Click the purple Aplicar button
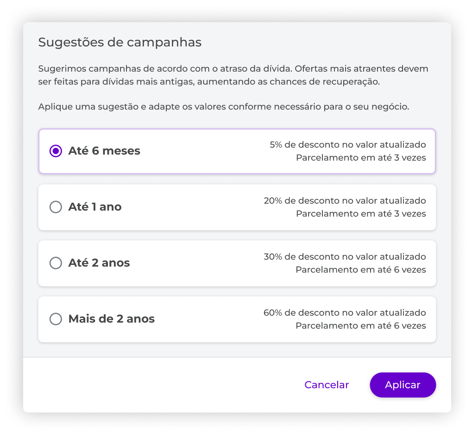Image resolution: width=472 pixels, height=434 pixels. pyautogui.click(x=403, y=385)
